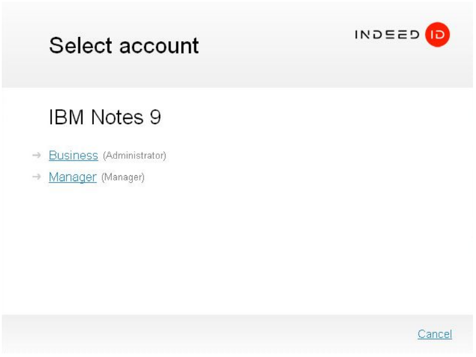Click the (Administrator) role label
The width and height of the screenshot is (476, 357).
click(134, 156)
